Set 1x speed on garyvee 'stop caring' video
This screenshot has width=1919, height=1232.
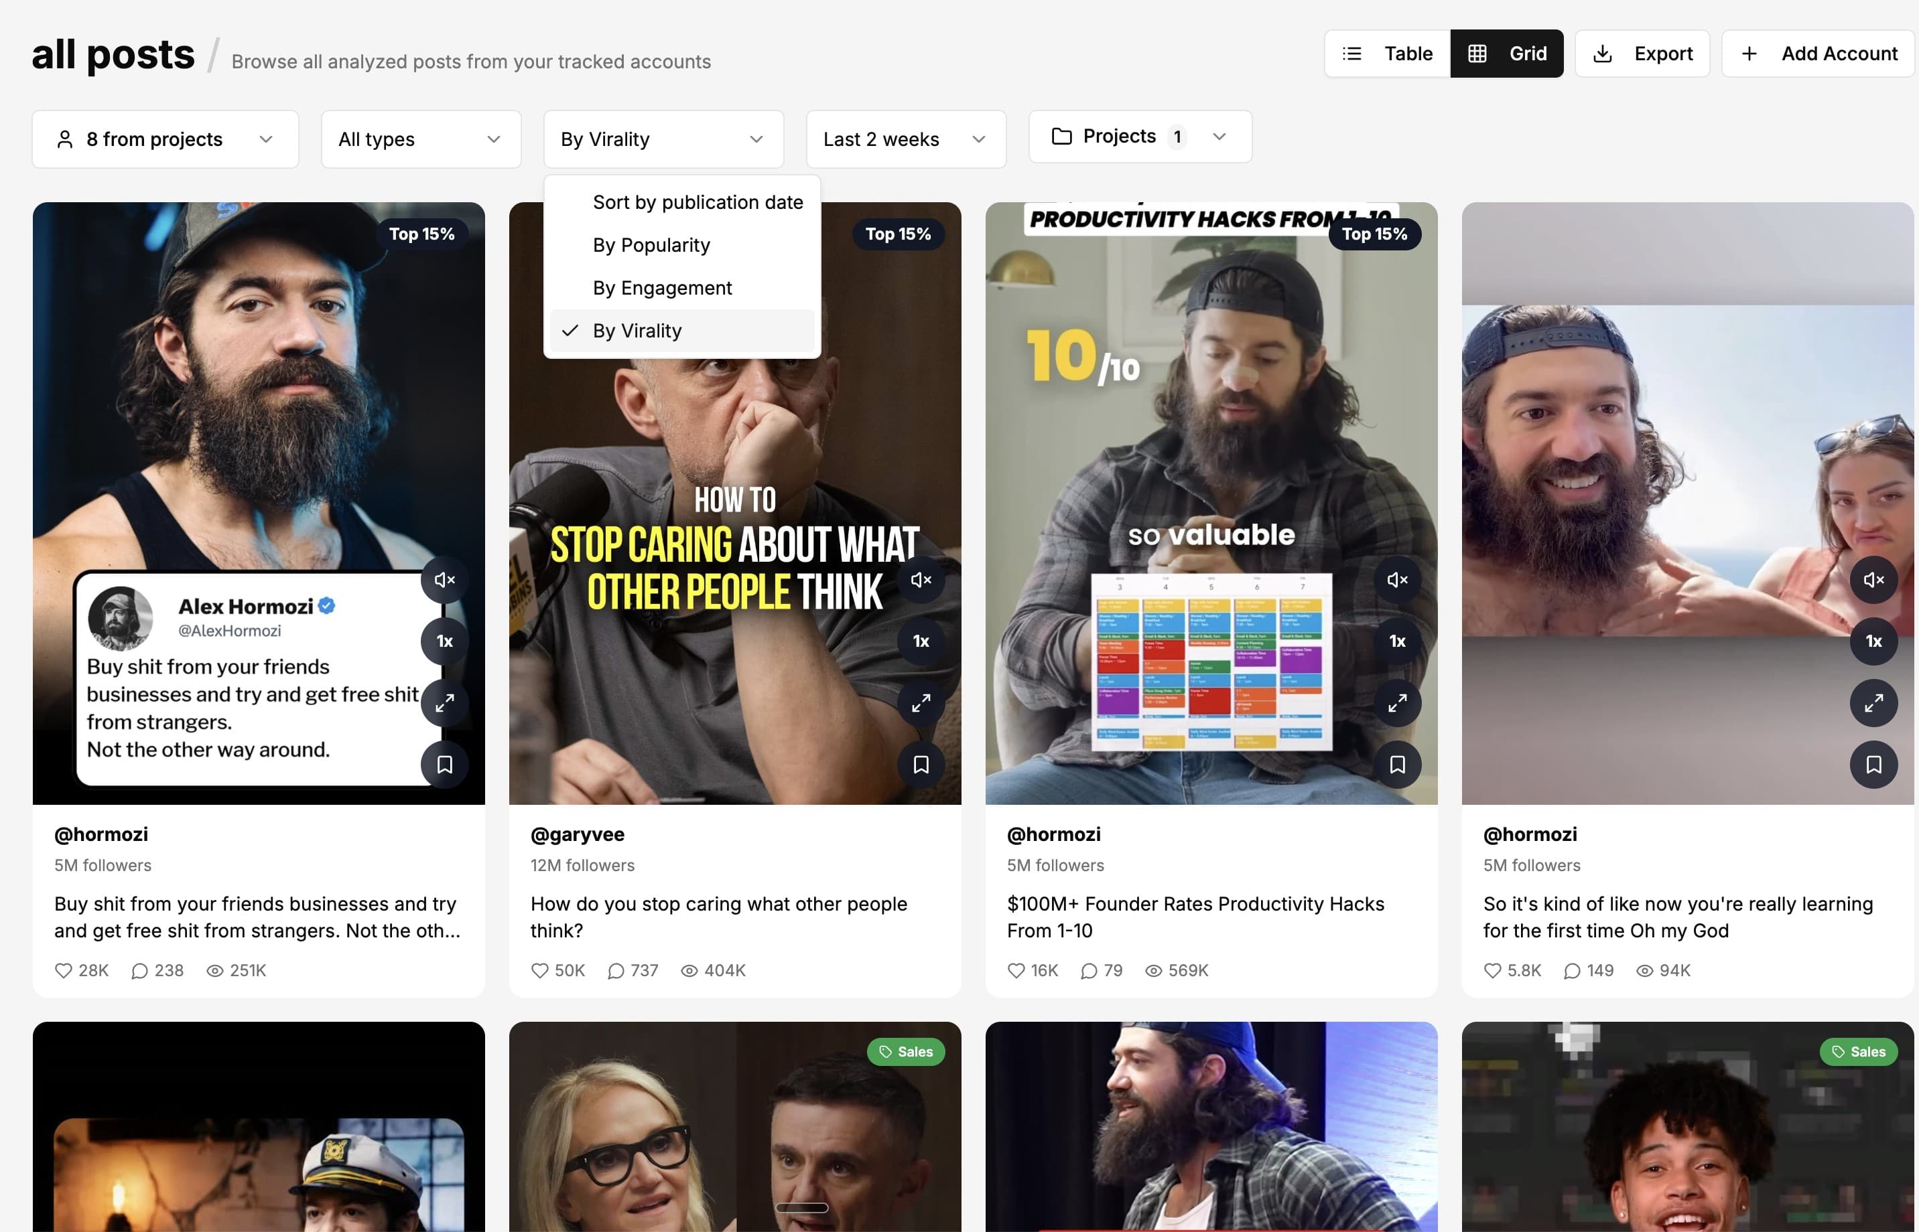tap(921, 641)
